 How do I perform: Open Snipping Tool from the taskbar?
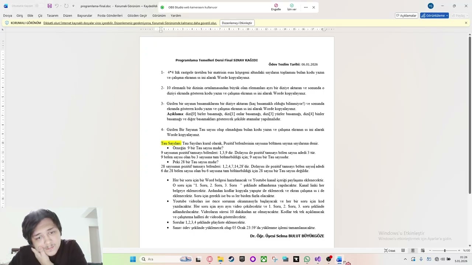[274, 259]
